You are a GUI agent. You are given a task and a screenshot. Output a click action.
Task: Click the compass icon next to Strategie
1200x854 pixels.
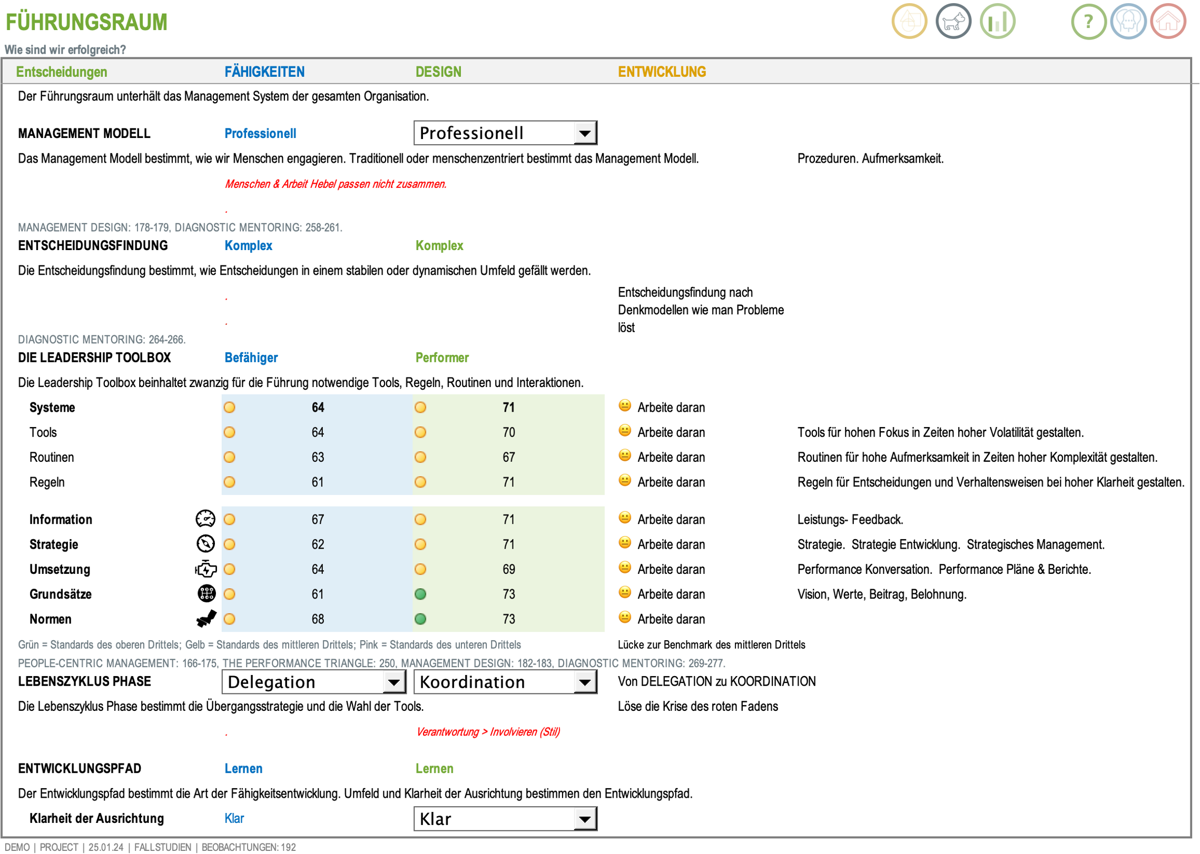pos(205,543)
